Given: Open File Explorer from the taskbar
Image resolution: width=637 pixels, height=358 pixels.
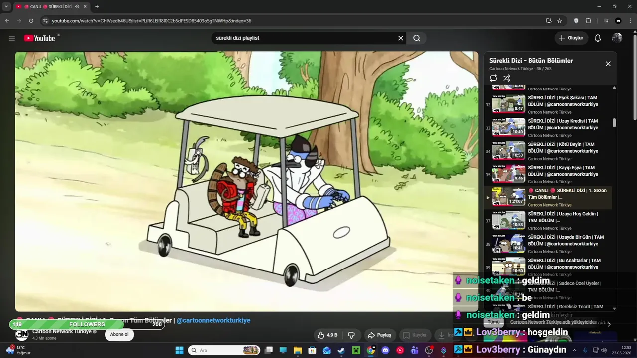Looking at the screenshot, I should pos(298,350).
